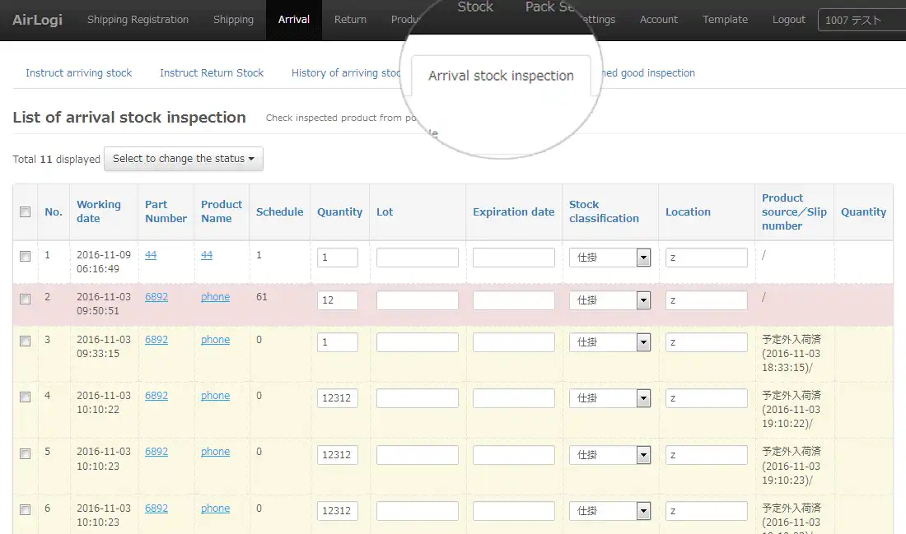Viewport: 906px width, 534px height.
Task: Open 'Select to change the status' dropdown
Action: (184, 159)
